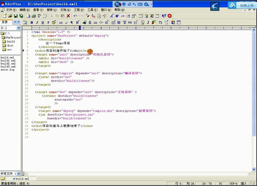Open browser preview from HTML toolbar
Viewport: 257px width, 186px height.
tap(25, 23)
